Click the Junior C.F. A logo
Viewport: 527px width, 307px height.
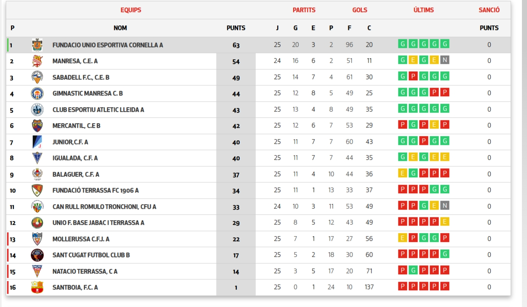click(x=37, y=142)
